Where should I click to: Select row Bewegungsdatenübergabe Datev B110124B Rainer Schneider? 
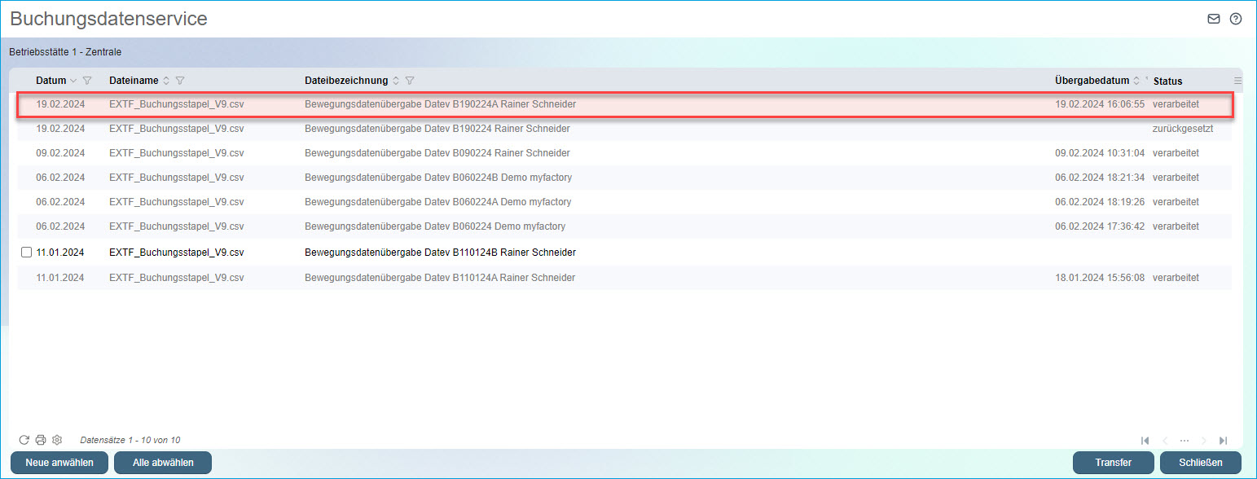tap(624, 253)
